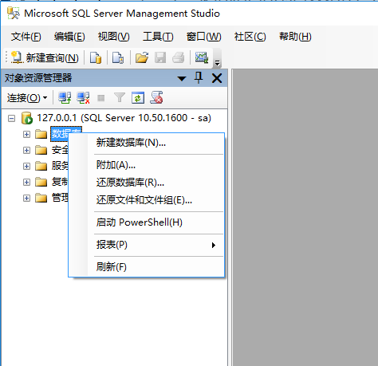The height and width of the screenshot is (366, 378).
Task: Open the 报表(P) submenu
Action: (x=146, y=245)
